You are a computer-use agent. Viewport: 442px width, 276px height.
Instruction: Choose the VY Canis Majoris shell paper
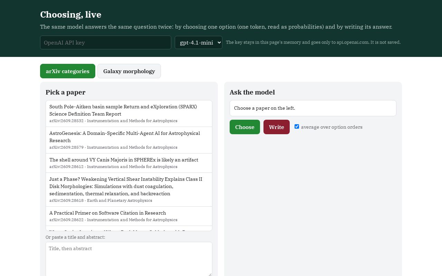pos(129,163)
